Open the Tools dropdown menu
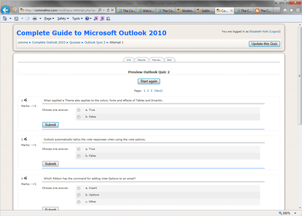 point(77,19)
